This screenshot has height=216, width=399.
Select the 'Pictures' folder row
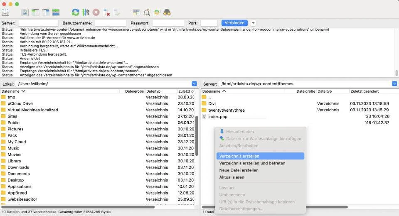(98, 129)
